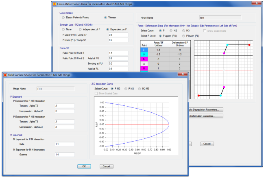Choose Independent of P strength loss
The height and width of the screenshot is (177, 264).
[x=79, y=29]
